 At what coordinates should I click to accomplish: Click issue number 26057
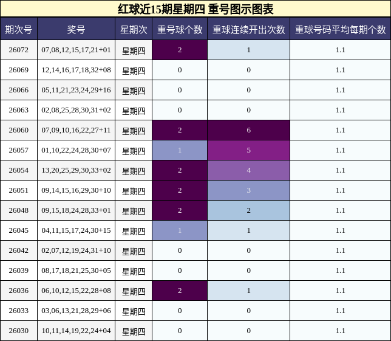pos(19,150)
